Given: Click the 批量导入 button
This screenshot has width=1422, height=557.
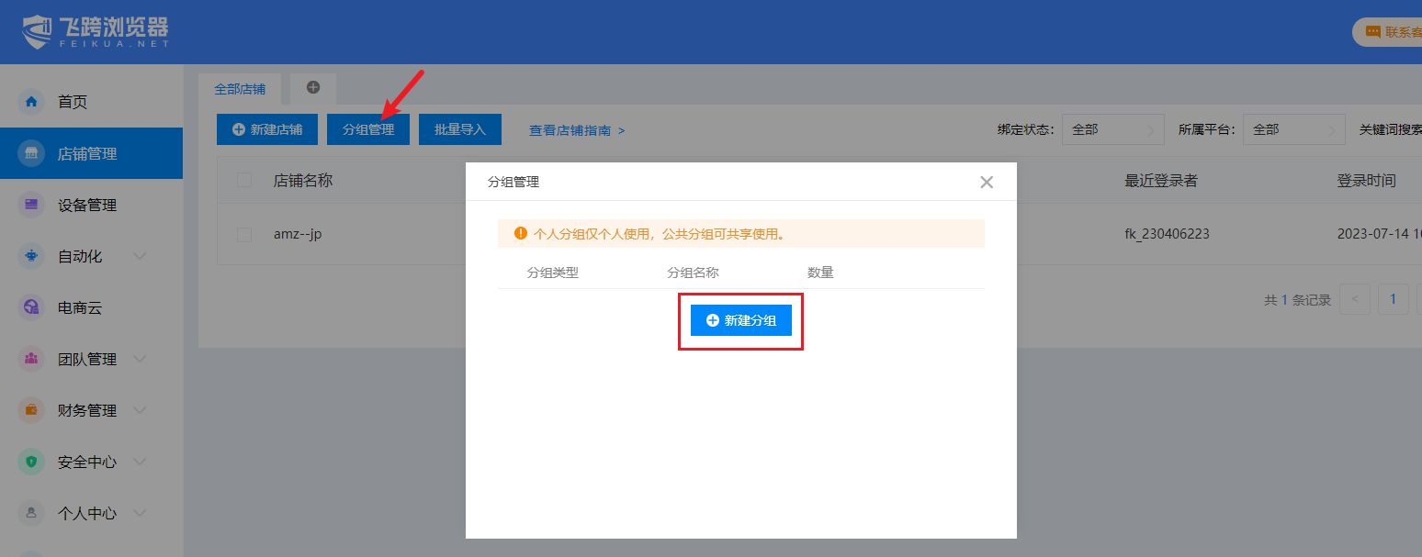Looking at the screenshot, I should [460, 129].
